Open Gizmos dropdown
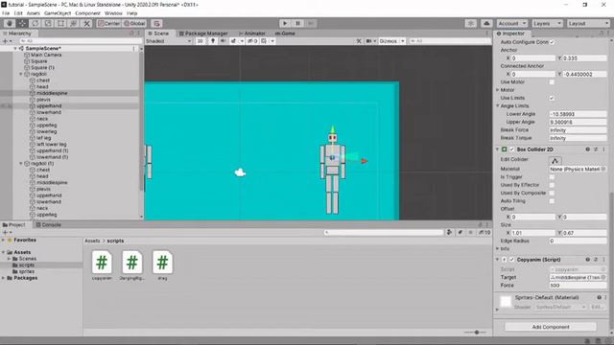Screen dimensions: 614x345 pos(391,41)
